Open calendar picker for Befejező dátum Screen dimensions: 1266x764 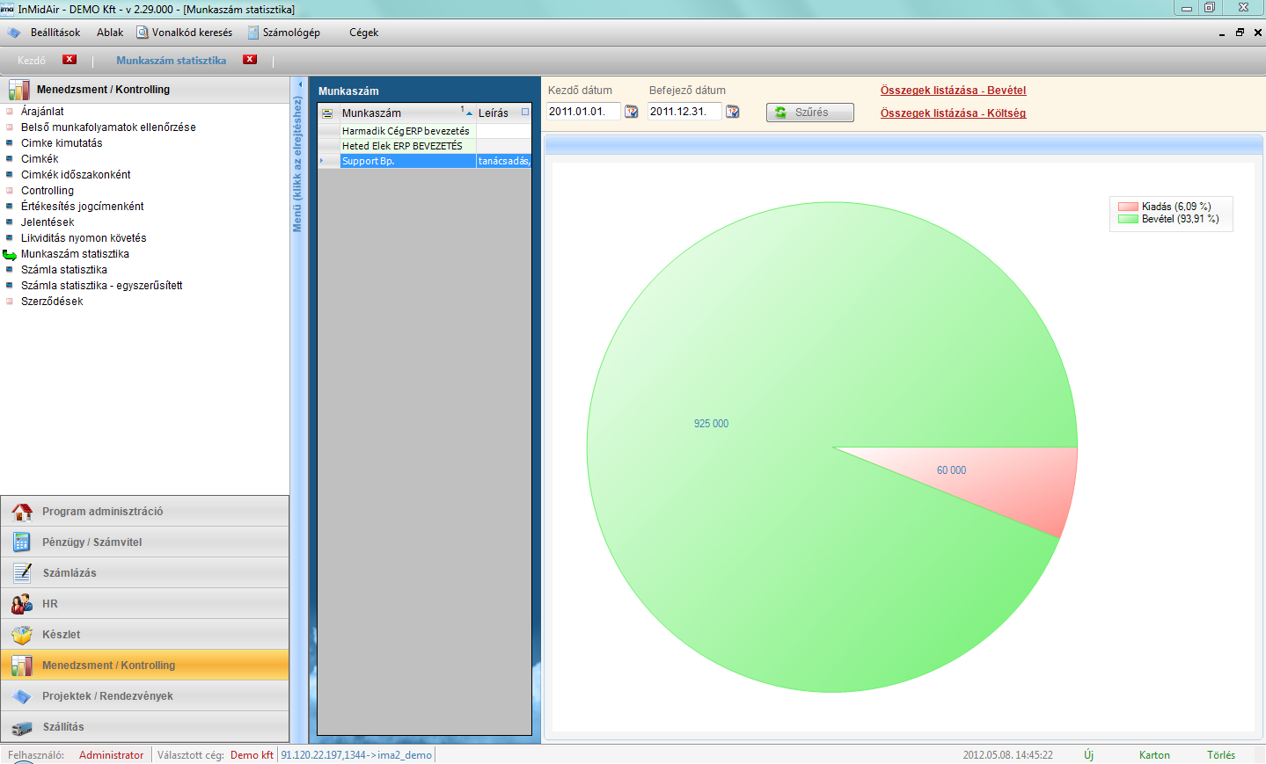coord(732,112)
